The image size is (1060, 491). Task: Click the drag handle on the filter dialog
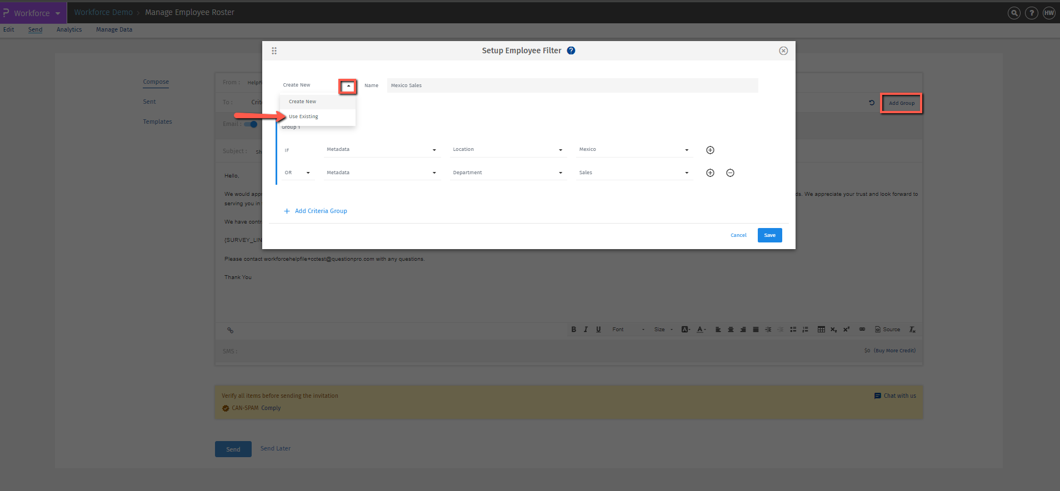coord(274,50)
